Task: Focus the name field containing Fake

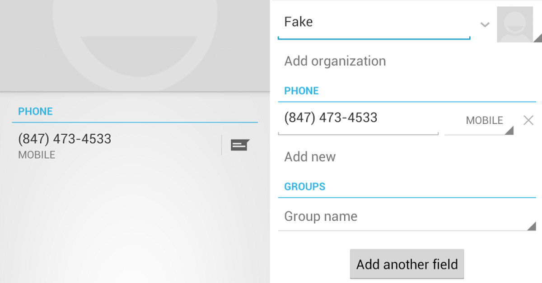Action: [x=373, y=22]
